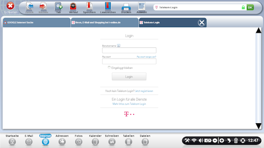Open the Tabellen spreadsheet icon
The width and height of the screenshot is (264, 148).
coord(128,142)
